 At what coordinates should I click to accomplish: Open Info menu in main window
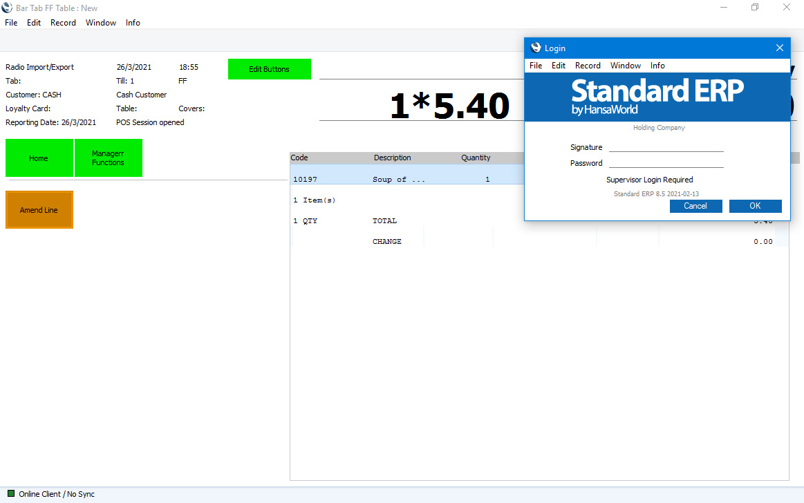click(x=133, y=23)
